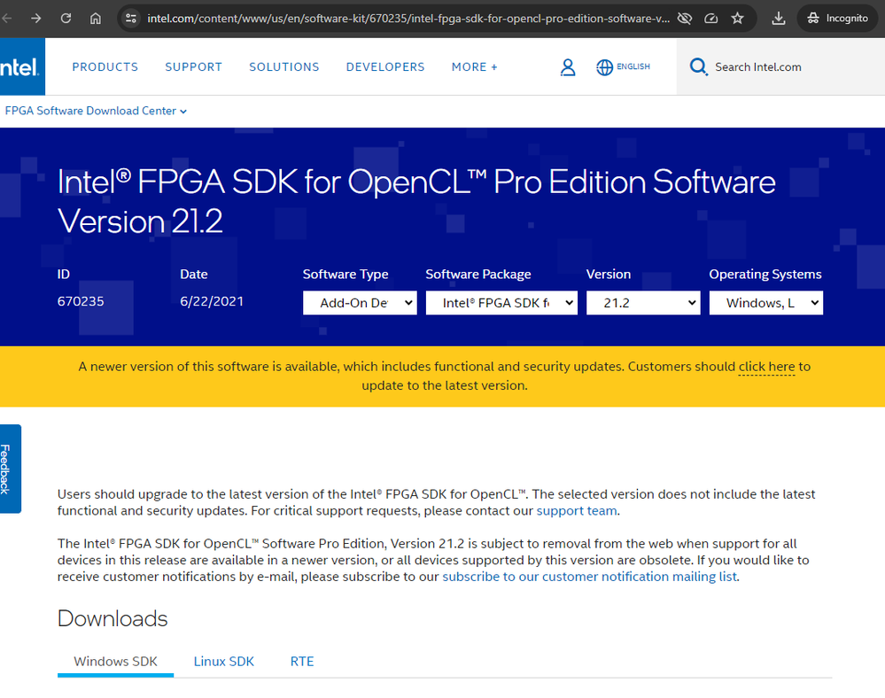Follow the 'click here' update link
Image resolution: width=885 pixels, height=698 pixels.
tap(766, 367)
